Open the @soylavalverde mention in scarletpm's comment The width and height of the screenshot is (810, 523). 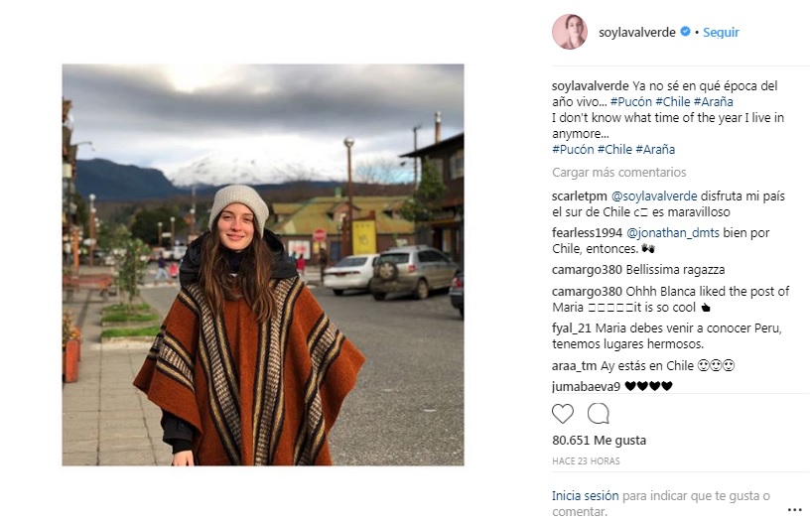coord(654,196)
